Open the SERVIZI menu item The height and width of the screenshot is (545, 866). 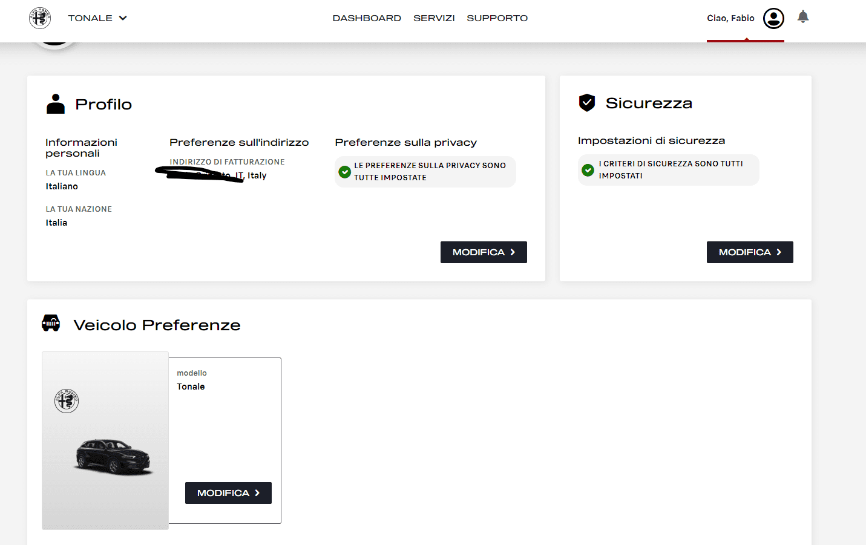point(434,18)
